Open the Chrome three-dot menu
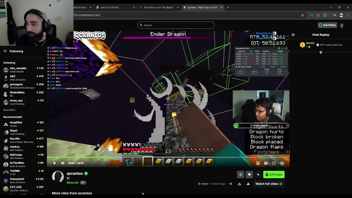This screenshot has height=198, width=352. (x=348, y=15)
